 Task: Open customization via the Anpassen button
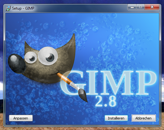point(21,118)
